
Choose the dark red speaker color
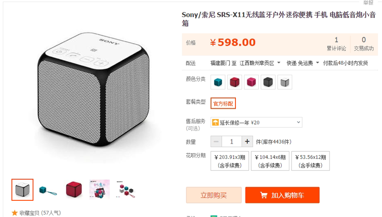(x=234, y=82)
